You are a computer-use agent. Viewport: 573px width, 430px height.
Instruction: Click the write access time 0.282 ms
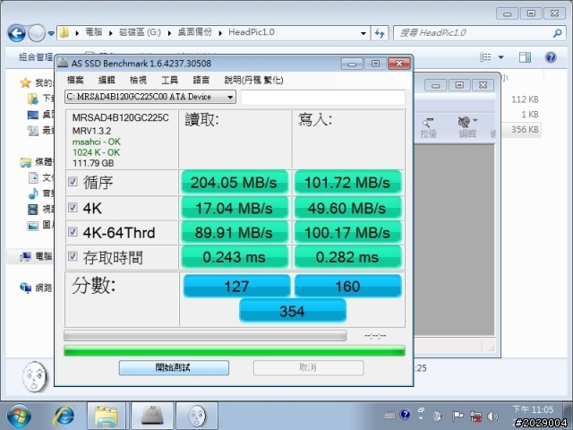pos(348,257)
